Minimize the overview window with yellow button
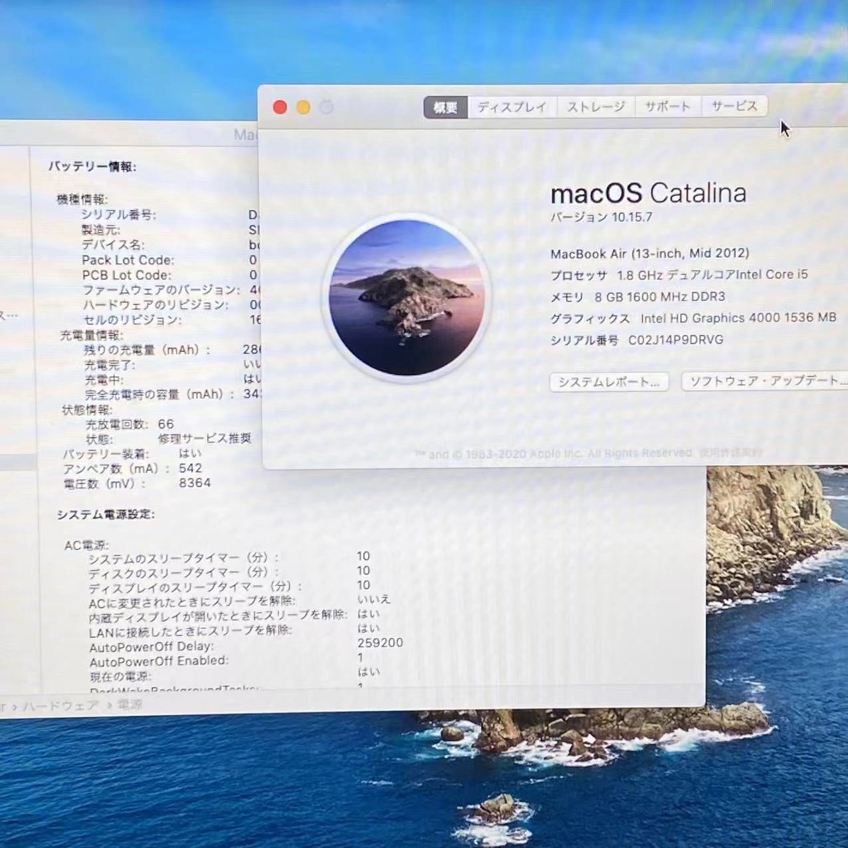Image resolution: width=848 pixels, height=848 pixels. 303,107
